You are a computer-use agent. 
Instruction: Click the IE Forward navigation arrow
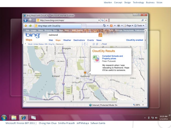(30, 20)
